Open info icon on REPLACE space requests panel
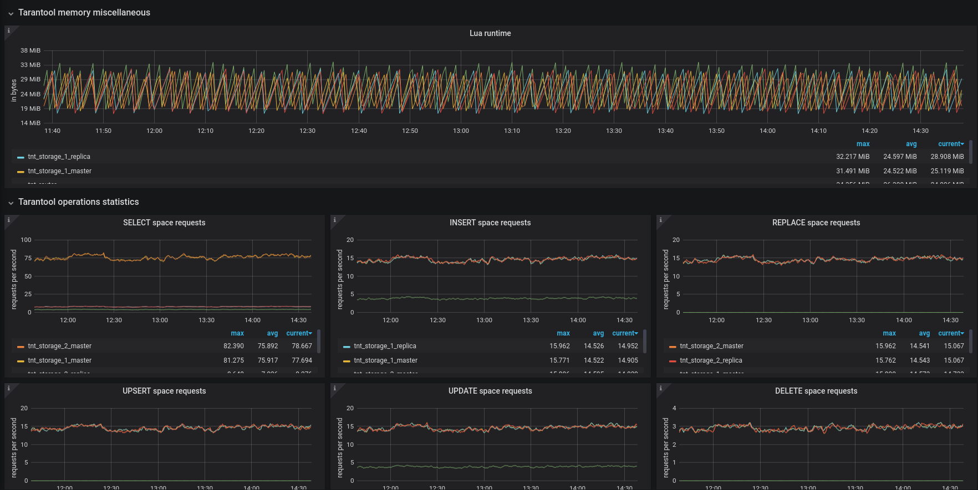 tap(660, 220)
